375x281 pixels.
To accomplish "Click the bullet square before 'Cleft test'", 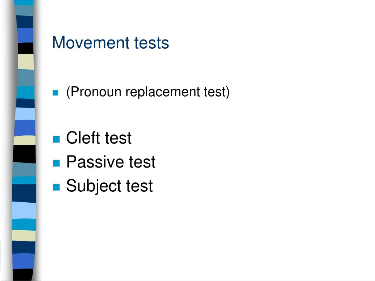I will tap(56, 139).
